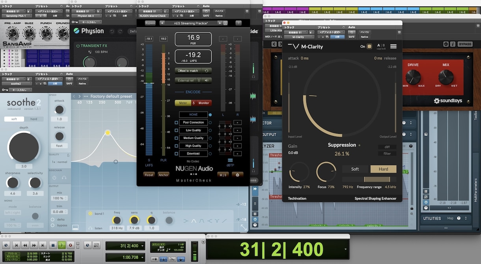Image resolution: width=481 pixels, height=264 pixels.
Task: Open the M-Clarity hamburger menu
Action: (x=393, y=46)
